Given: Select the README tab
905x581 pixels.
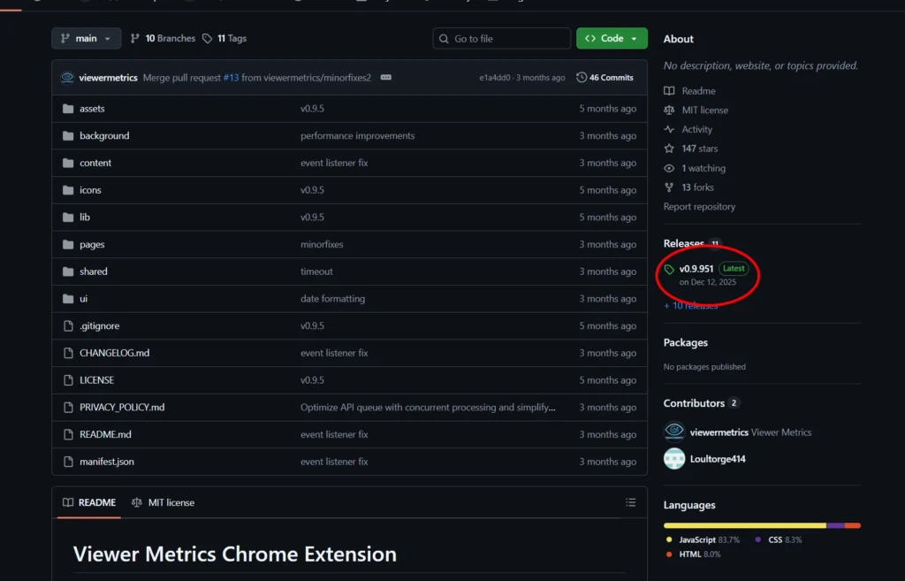Looking at the screenshot, I should (x=89, y=502).
